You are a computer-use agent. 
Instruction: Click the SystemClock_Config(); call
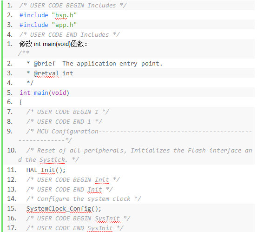(x=64, y=209)
